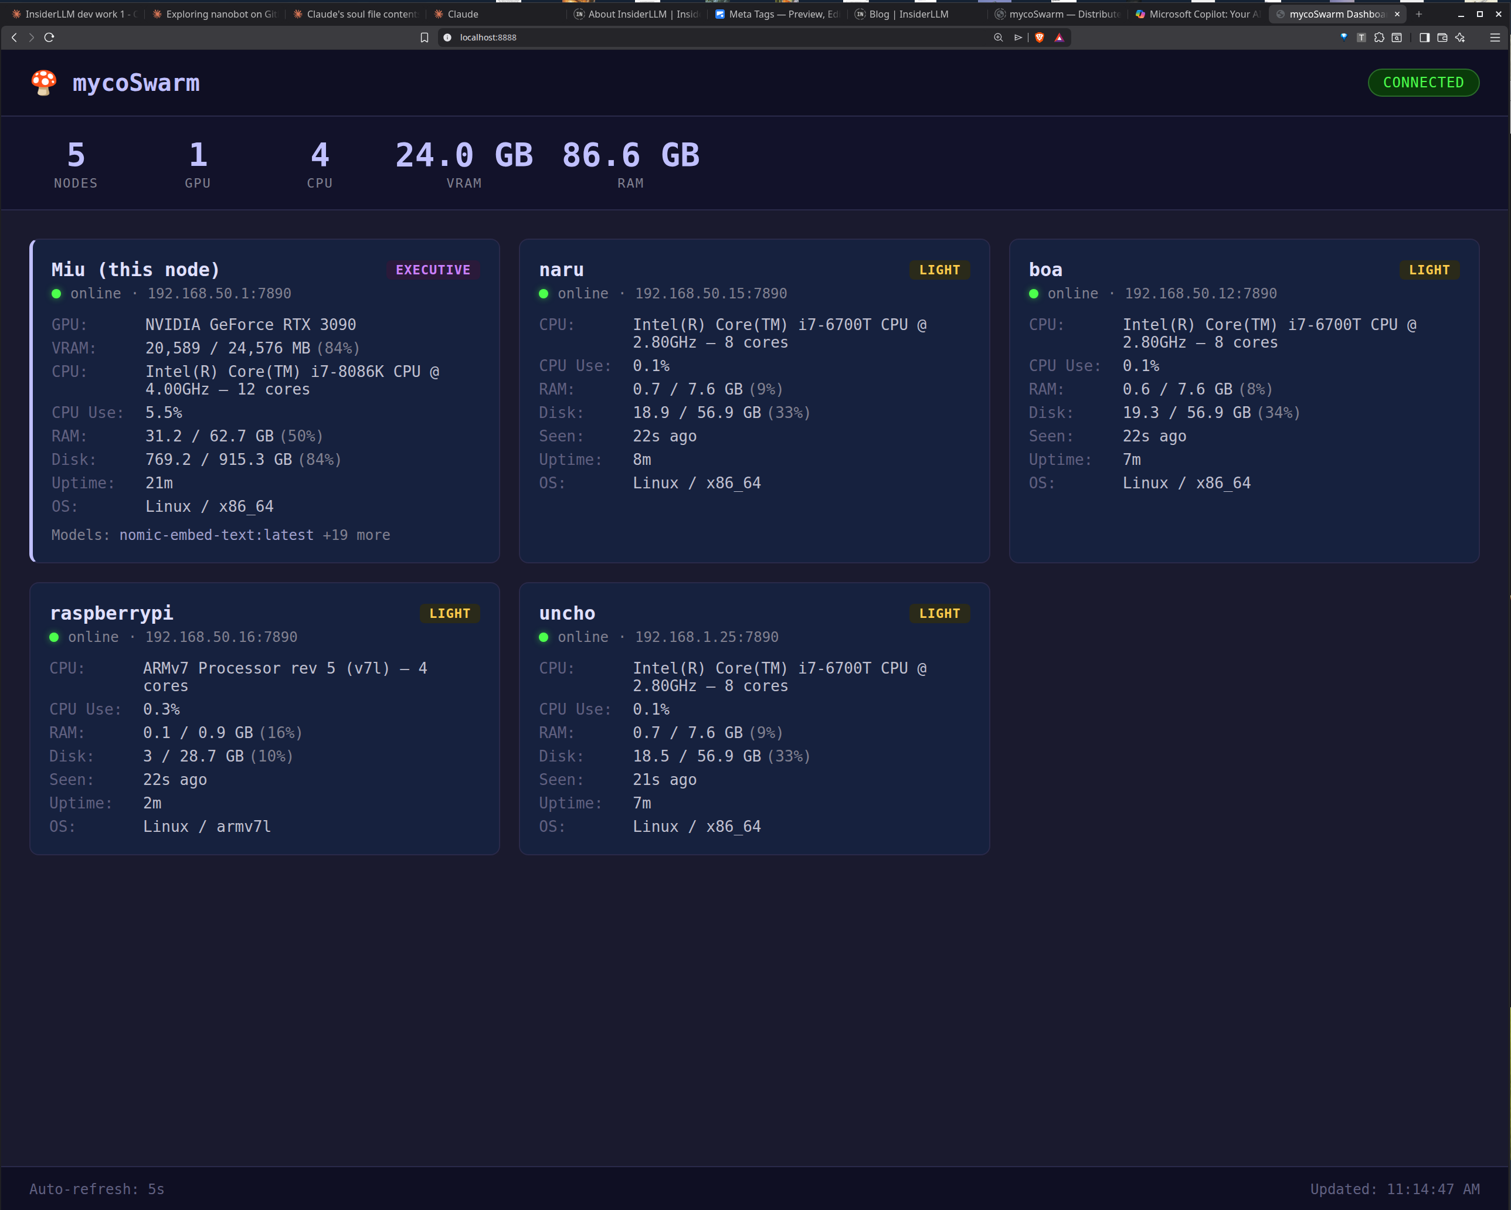This screenshot has width=1511, height=1210.
Task: Reload the mycoSwarm dashboard page
Action: 48,38
